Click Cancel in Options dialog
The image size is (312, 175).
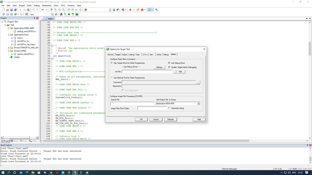click(x=156, y=120)
